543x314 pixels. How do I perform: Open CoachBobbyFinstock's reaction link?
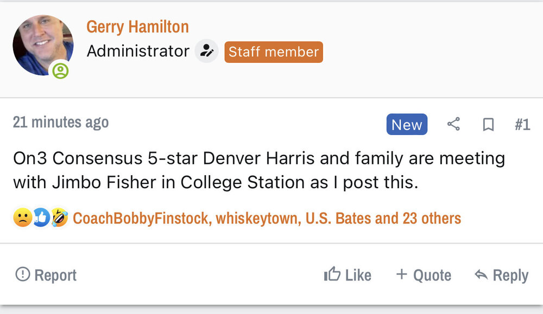pos(141,219)
